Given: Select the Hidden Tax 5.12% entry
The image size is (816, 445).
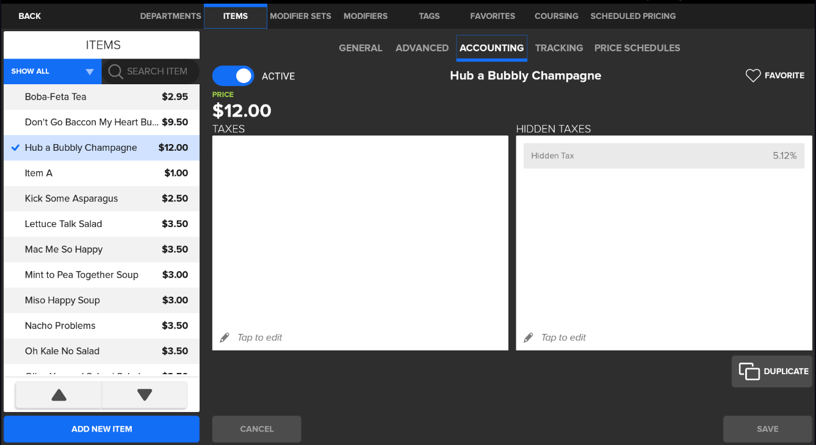Looking at the screenshot, I should tap(664, 156).
